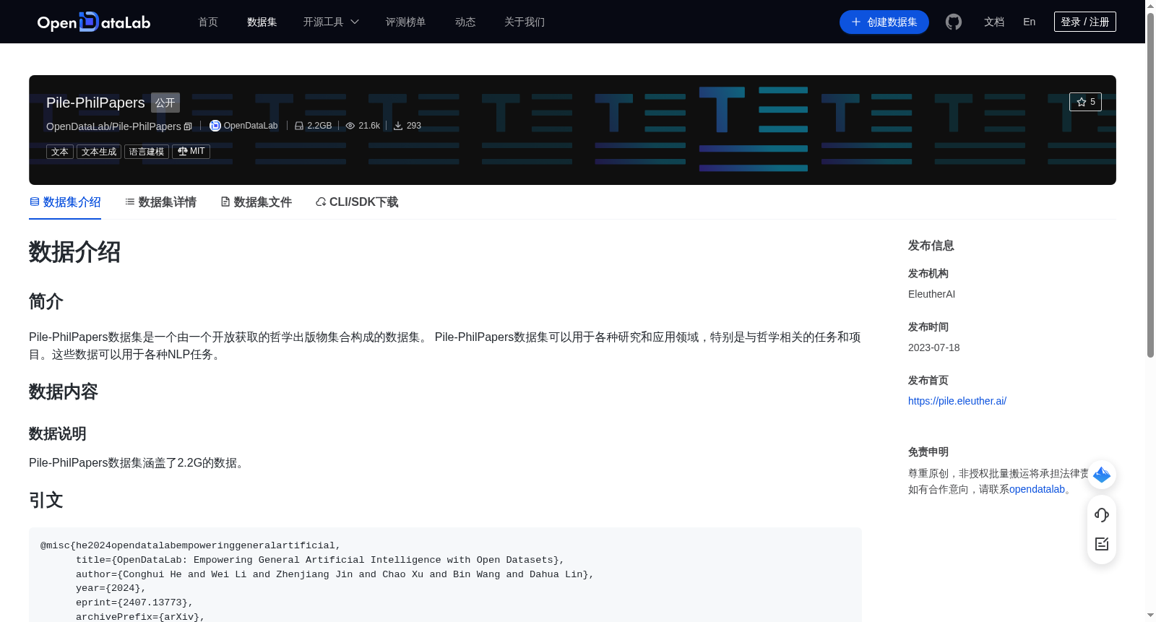Switch to the CLI/SDK下载 tab
Image resolution: width=1156 pixels, height=622 pixels.
coord(357,202)
